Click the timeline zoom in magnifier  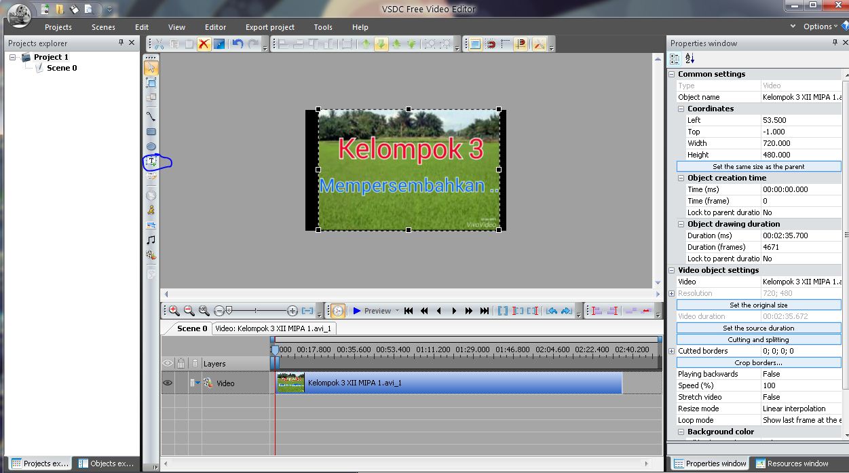(x=174, y=311)
